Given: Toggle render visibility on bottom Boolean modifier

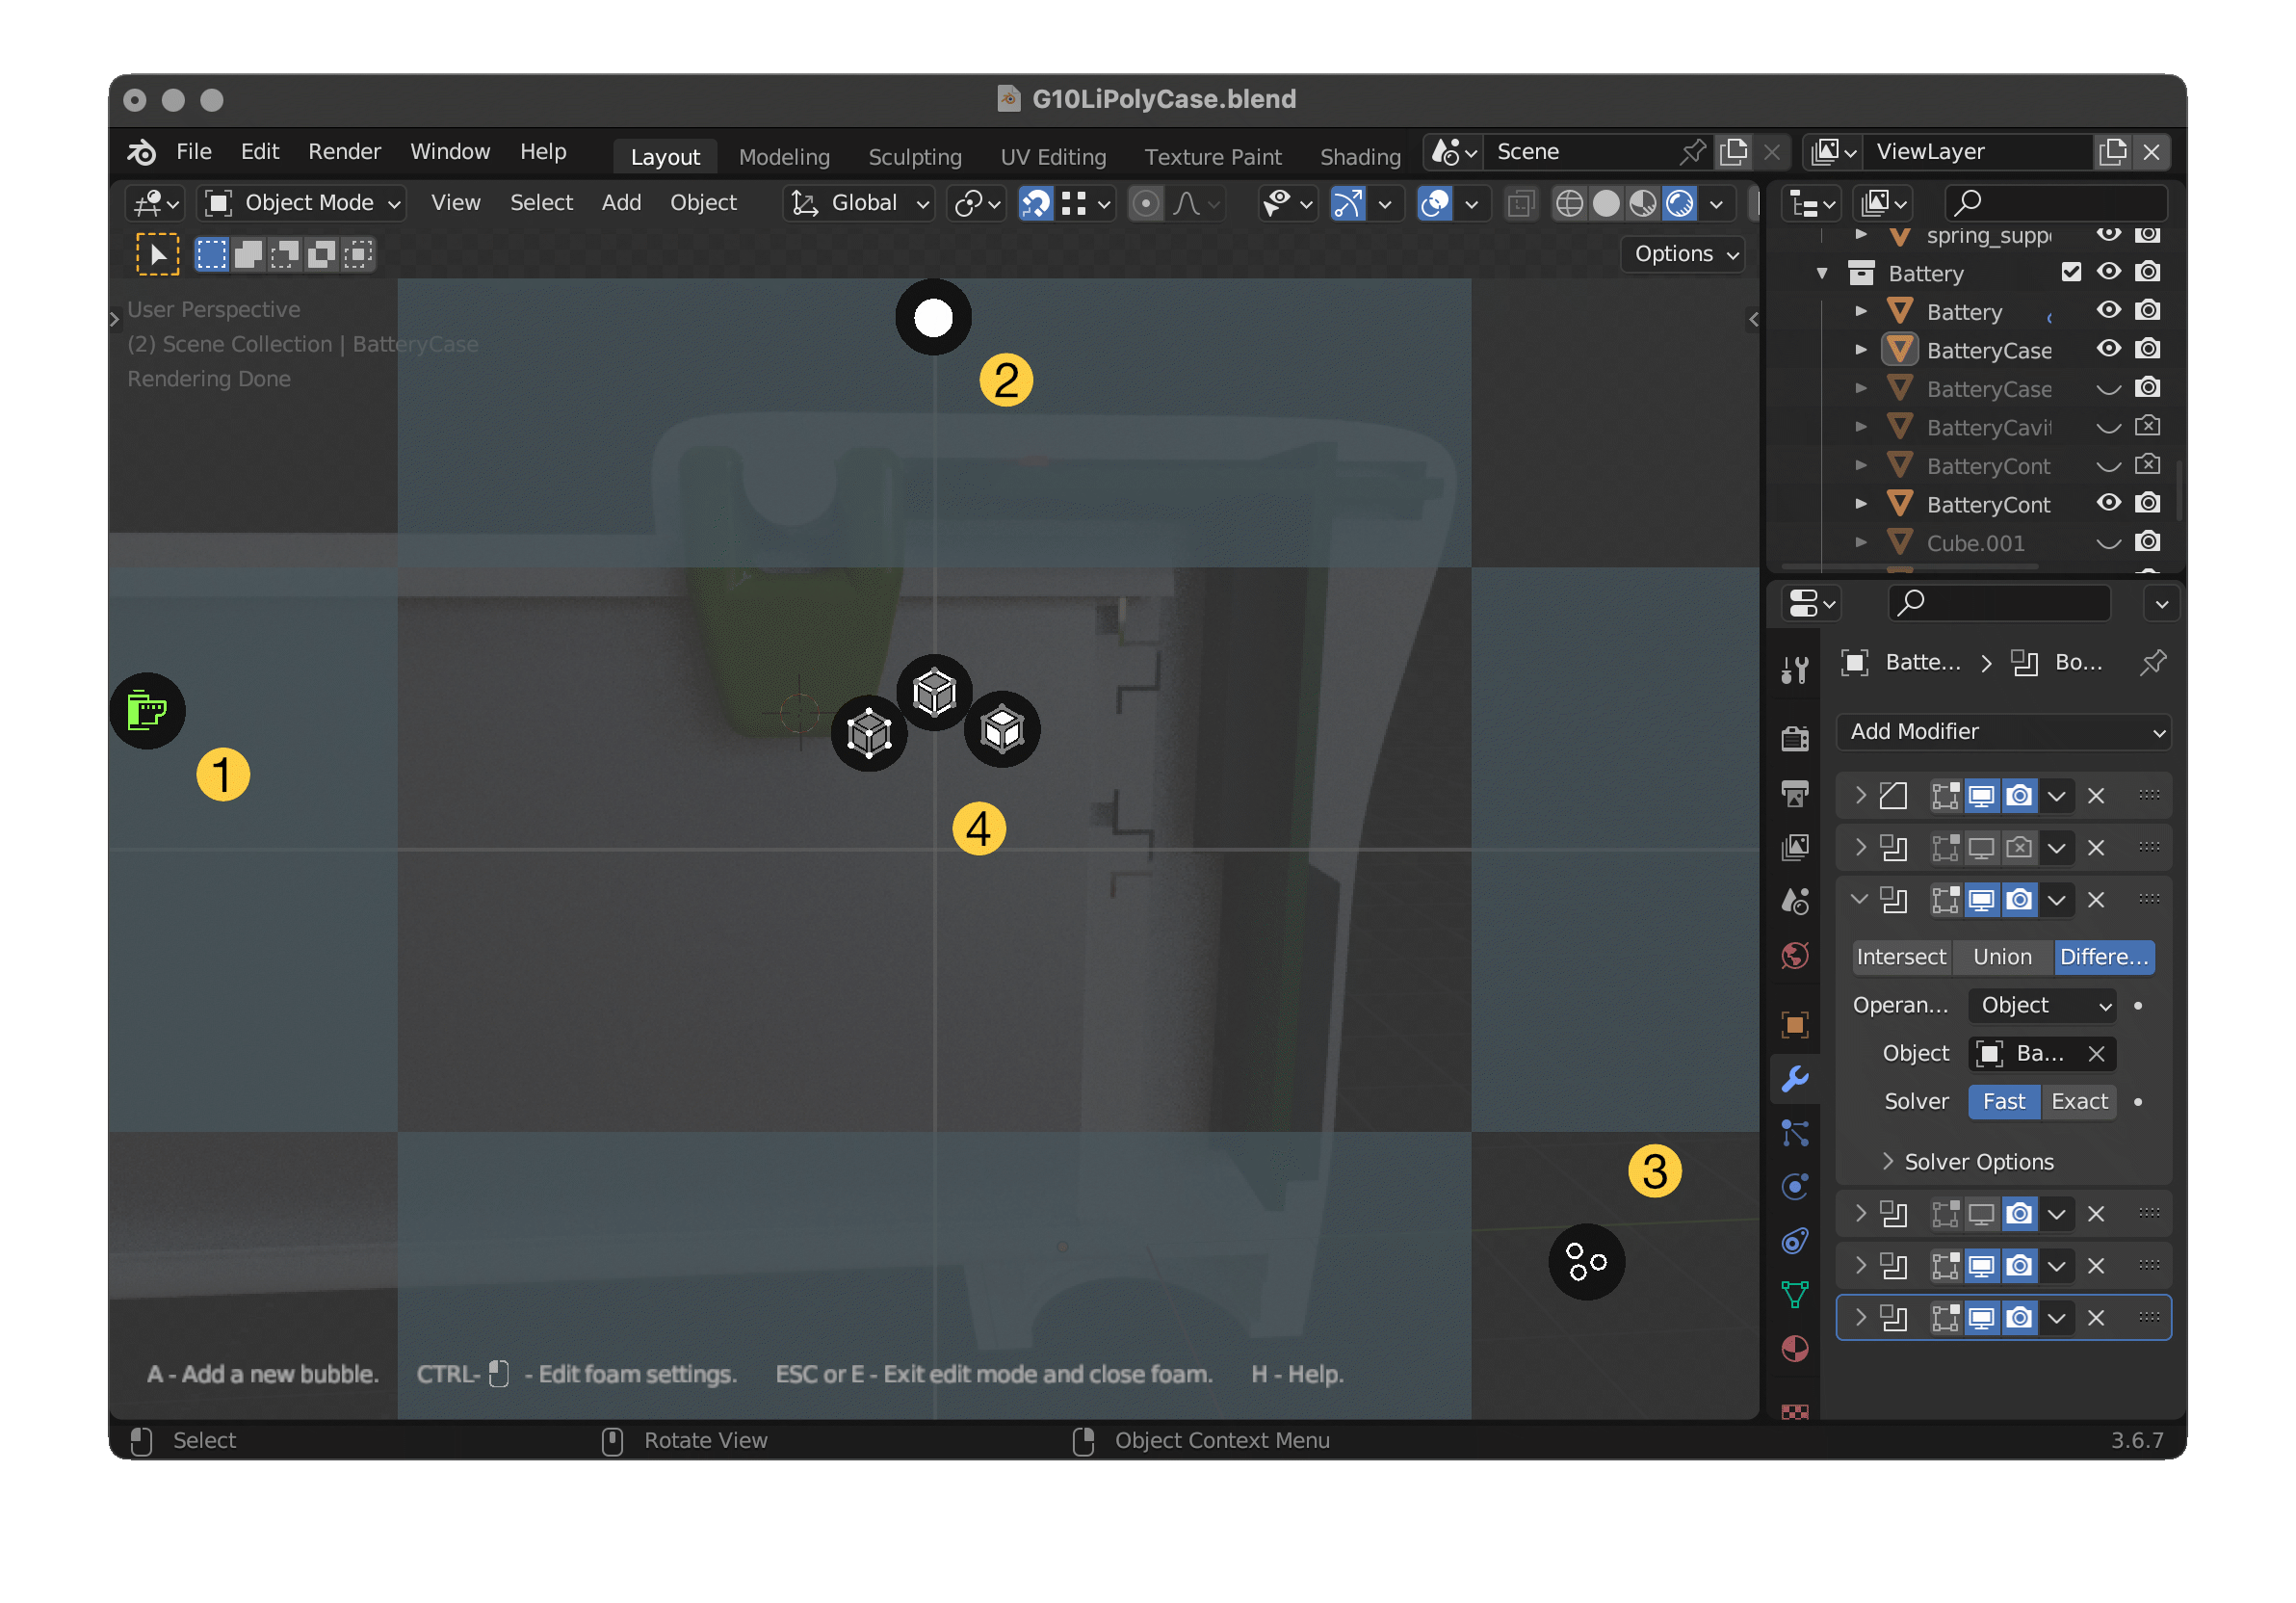Looking at the screenshot, I should click(x=2019, y=1318).
